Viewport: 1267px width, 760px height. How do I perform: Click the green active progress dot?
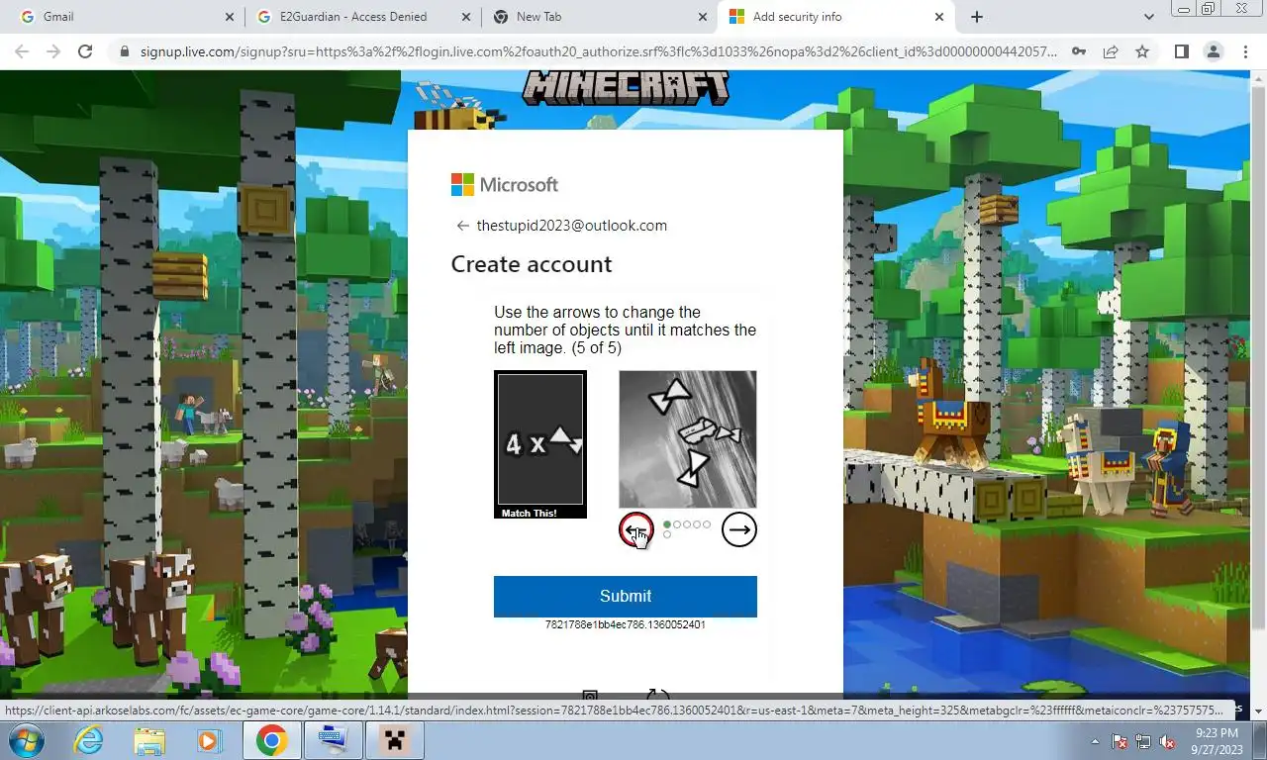[x=667, y=524]
